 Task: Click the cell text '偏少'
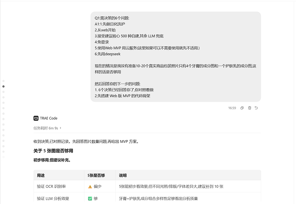[98, 187]
